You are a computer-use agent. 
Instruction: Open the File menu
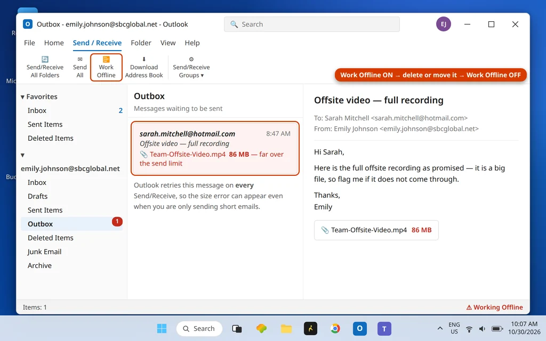[x=30, y=43]
